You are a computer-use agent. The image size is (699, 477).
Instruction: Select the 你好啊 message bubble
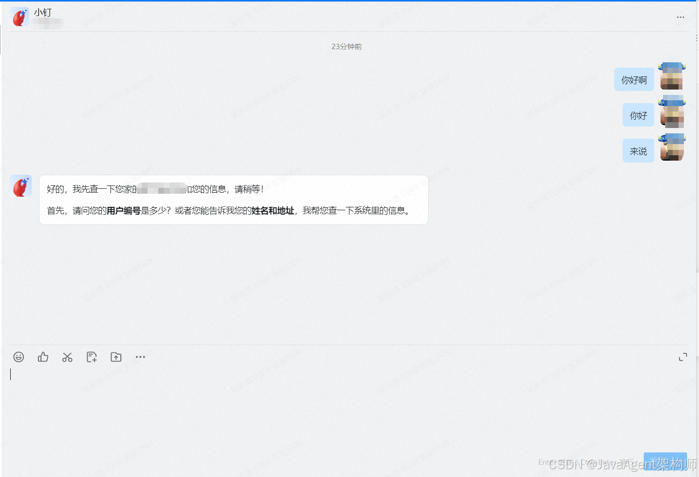tap(634, 79)
